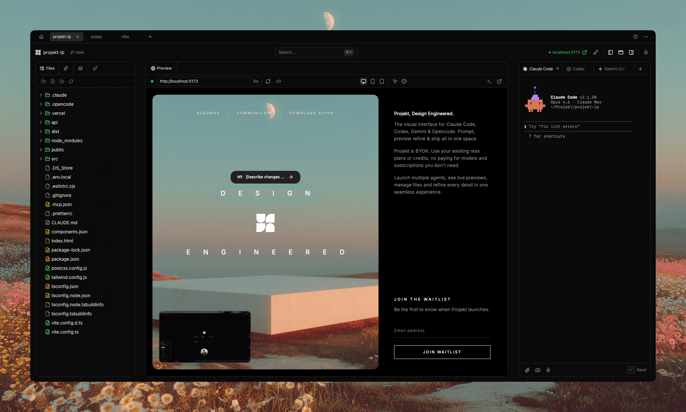Toggle the right sidebar panel layout
The width and height of the screenshot is (686, 412).
click(x=631, y=52)
